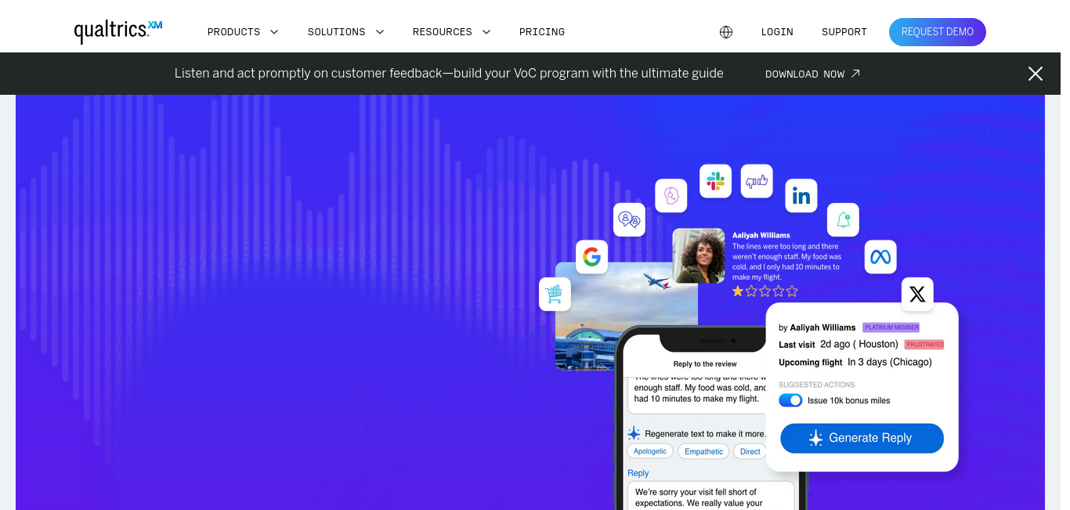Click the Reply text box on the phone
The height and width of the screenshot is (510, 1070).
(710, 497)
